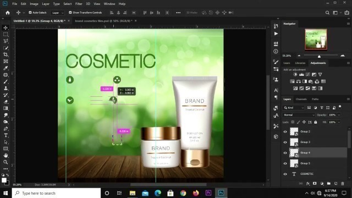Open the blend mode Normal dropdown
This screenshot has height=198, width=352.
(x=299, y=115)
